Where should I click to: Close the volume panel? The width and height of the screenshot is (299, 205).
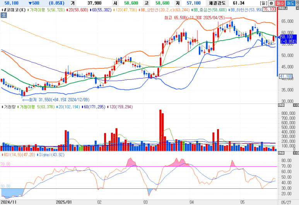point(297,105)
